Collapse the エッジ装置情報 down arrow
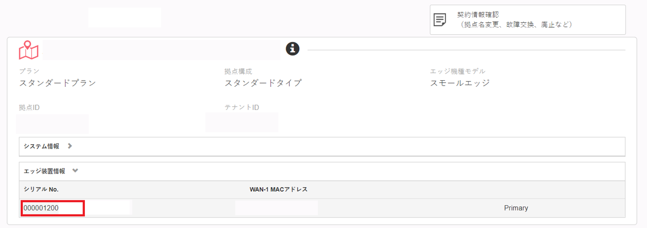This screenshot has width=647, height=228. coord(75,170)
